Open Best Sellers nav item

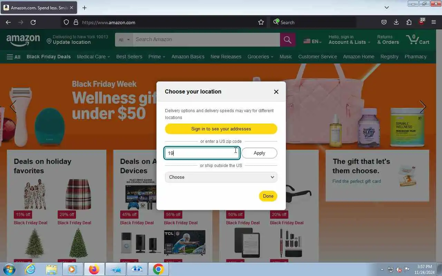pos(129,57)
